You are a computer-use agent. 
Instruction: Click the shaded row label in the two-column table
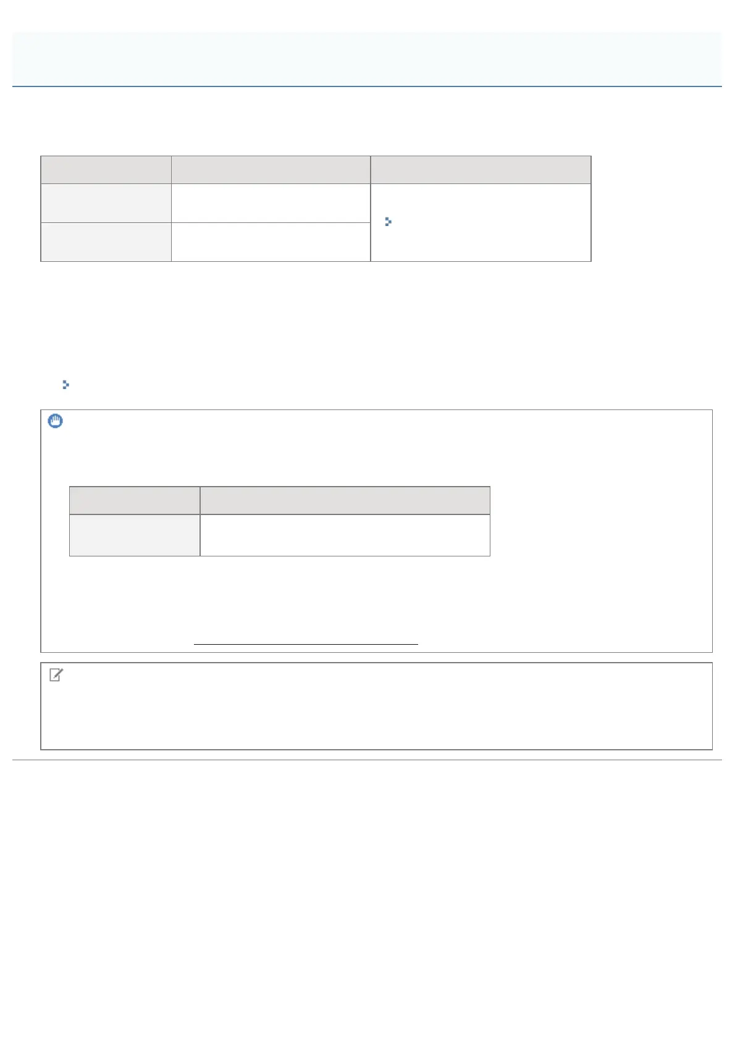pos(134,535)
